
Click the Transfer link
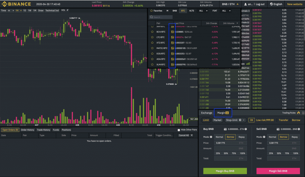point(284,120)
